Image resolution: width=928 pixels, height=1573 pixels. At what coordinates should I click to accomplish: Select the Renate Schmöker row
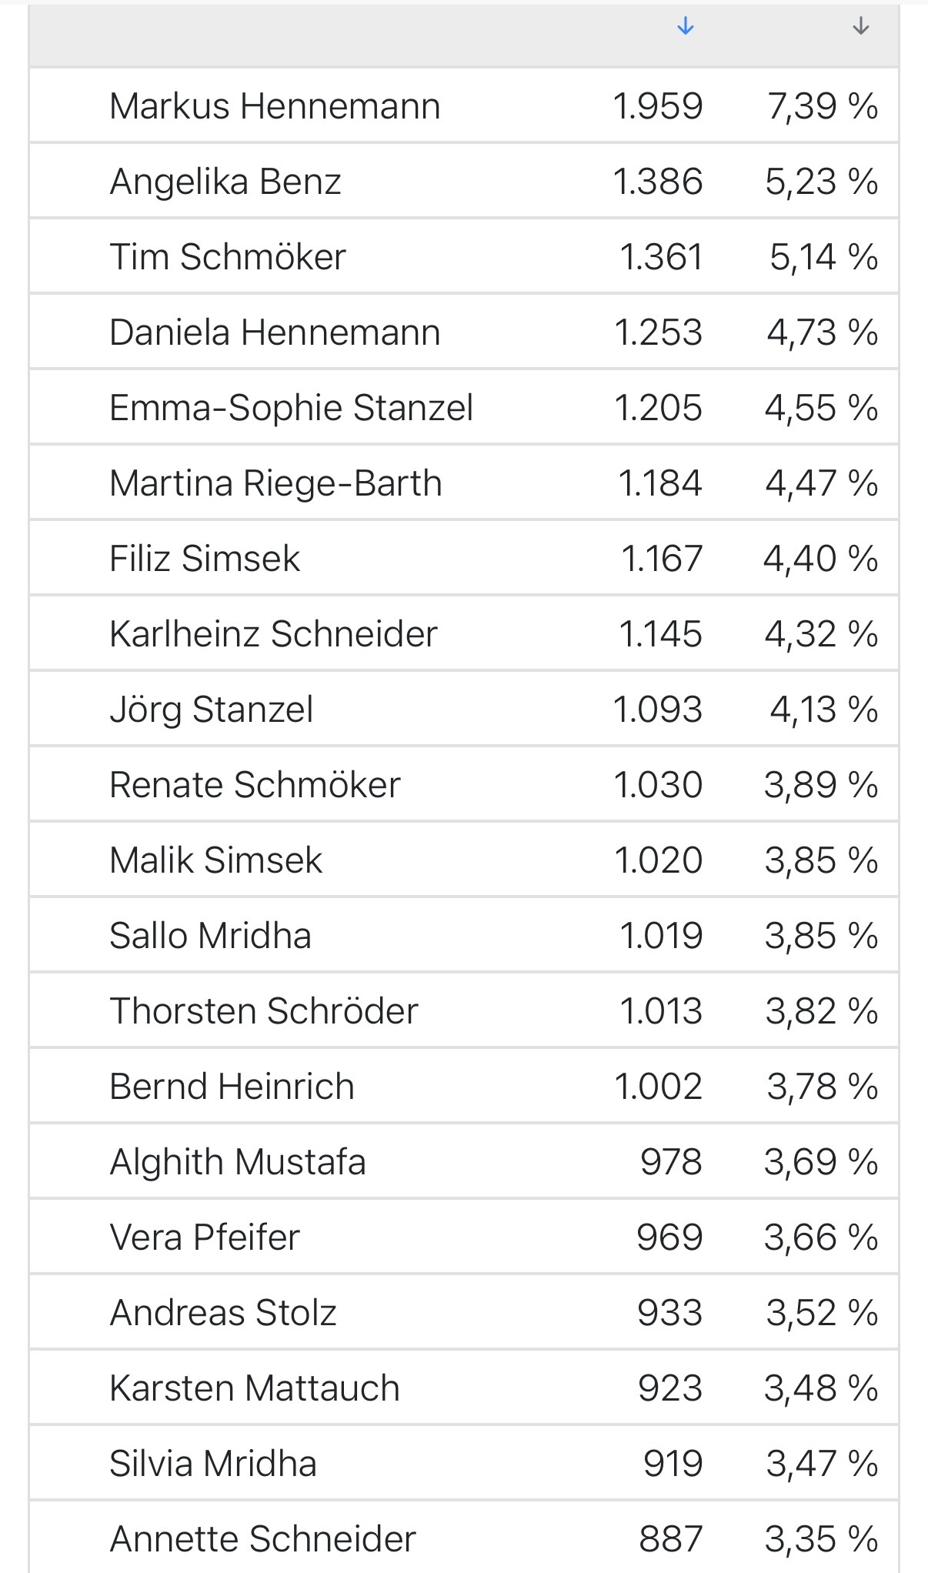click(x=464, y=784)
